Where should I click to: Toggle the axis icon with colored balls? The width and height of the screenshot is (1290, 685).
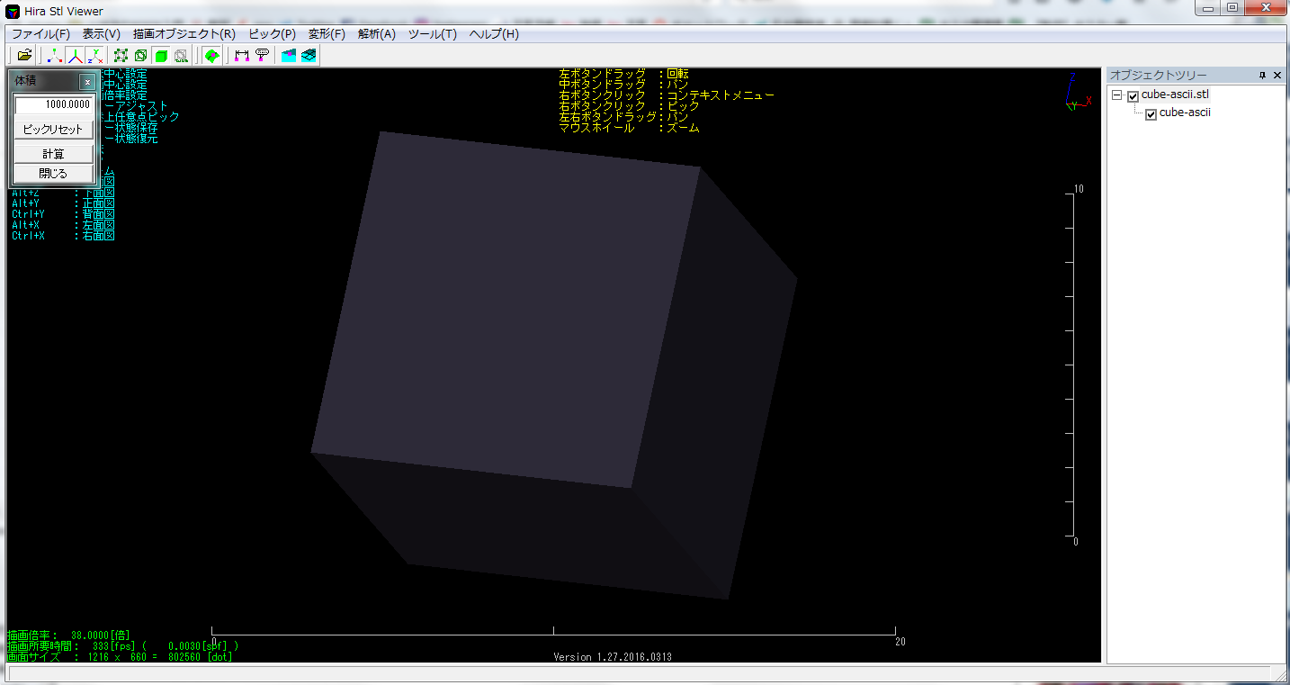[55, 55]
